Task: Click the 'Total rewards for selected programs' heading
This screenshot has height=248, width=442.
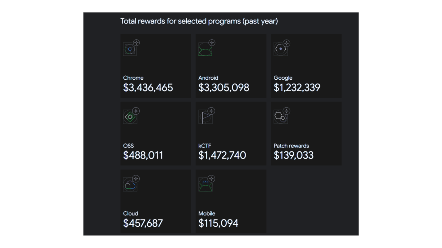Action: pos(199,21)
